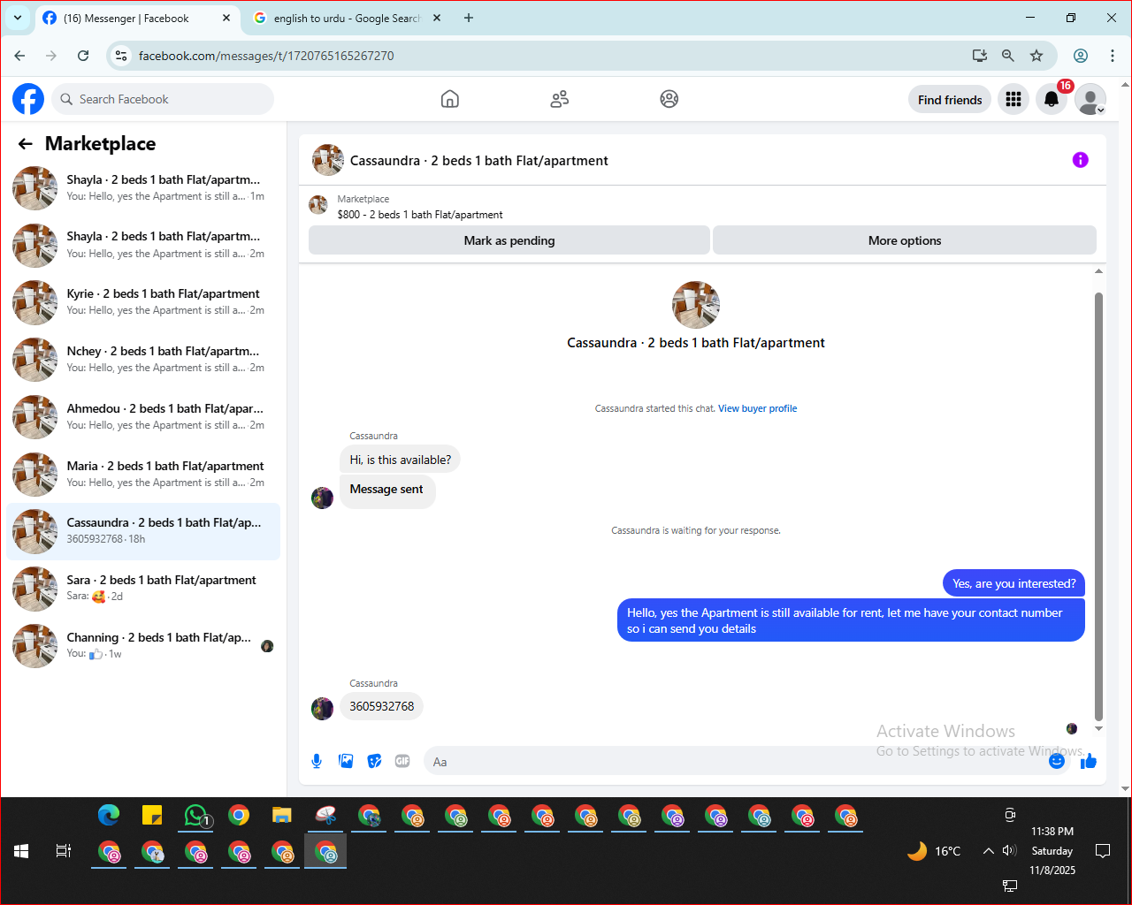Open the Channing conversation
The height and width of the screenshot is (905, 1132).
click(x=143, y=646)
